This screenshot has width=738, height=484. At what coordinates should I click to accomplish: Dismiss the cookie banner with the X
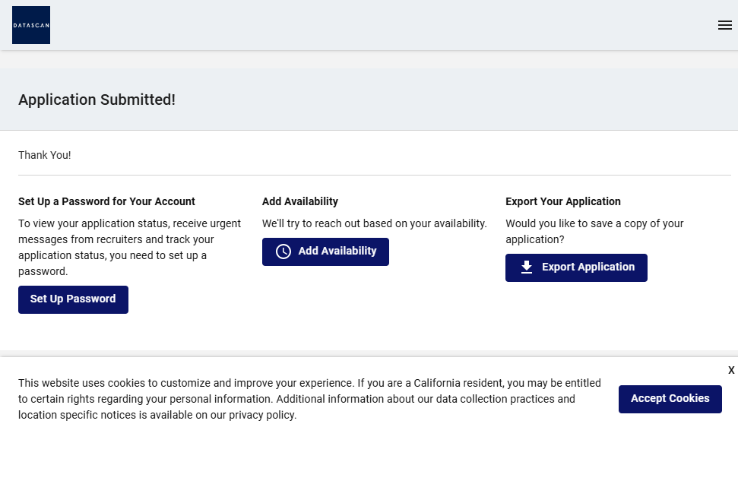point(731,370)
